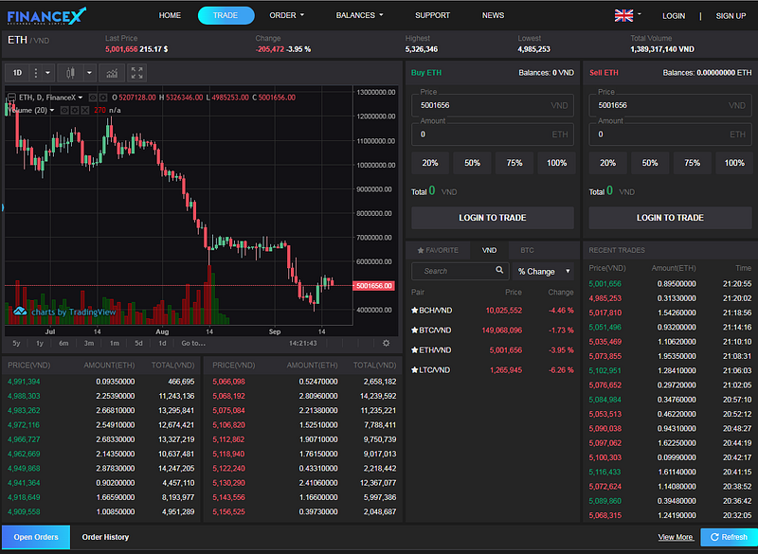Image resolution: width=758 pixels, height=554 pixels.
Task: Toggle favorite star for BCH/VND
Action: [414, 310]
